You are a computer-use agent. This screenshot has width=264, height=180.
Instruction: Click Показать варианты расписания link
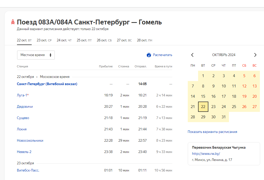coord(212,132)
